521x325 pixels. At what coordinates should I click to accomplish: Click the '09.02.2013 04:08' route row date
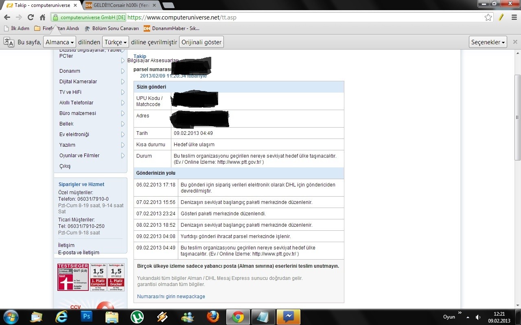[156, 236]
